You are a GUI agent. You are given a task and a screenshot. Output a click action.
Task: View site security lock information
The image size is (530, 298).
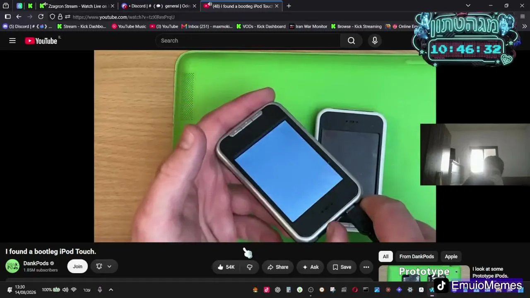pyautogui.click(x=60, y=17)
